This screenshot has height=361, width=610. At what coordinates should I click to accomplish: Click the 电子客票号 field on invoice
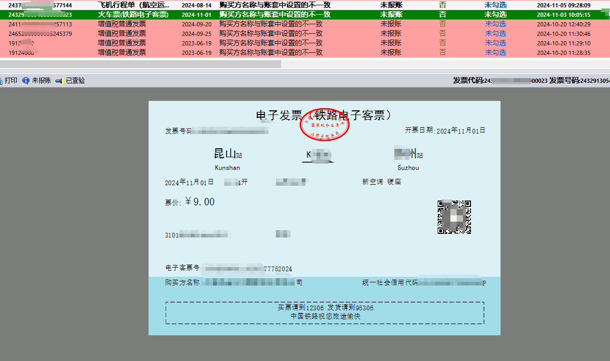[x=228, y=268]
